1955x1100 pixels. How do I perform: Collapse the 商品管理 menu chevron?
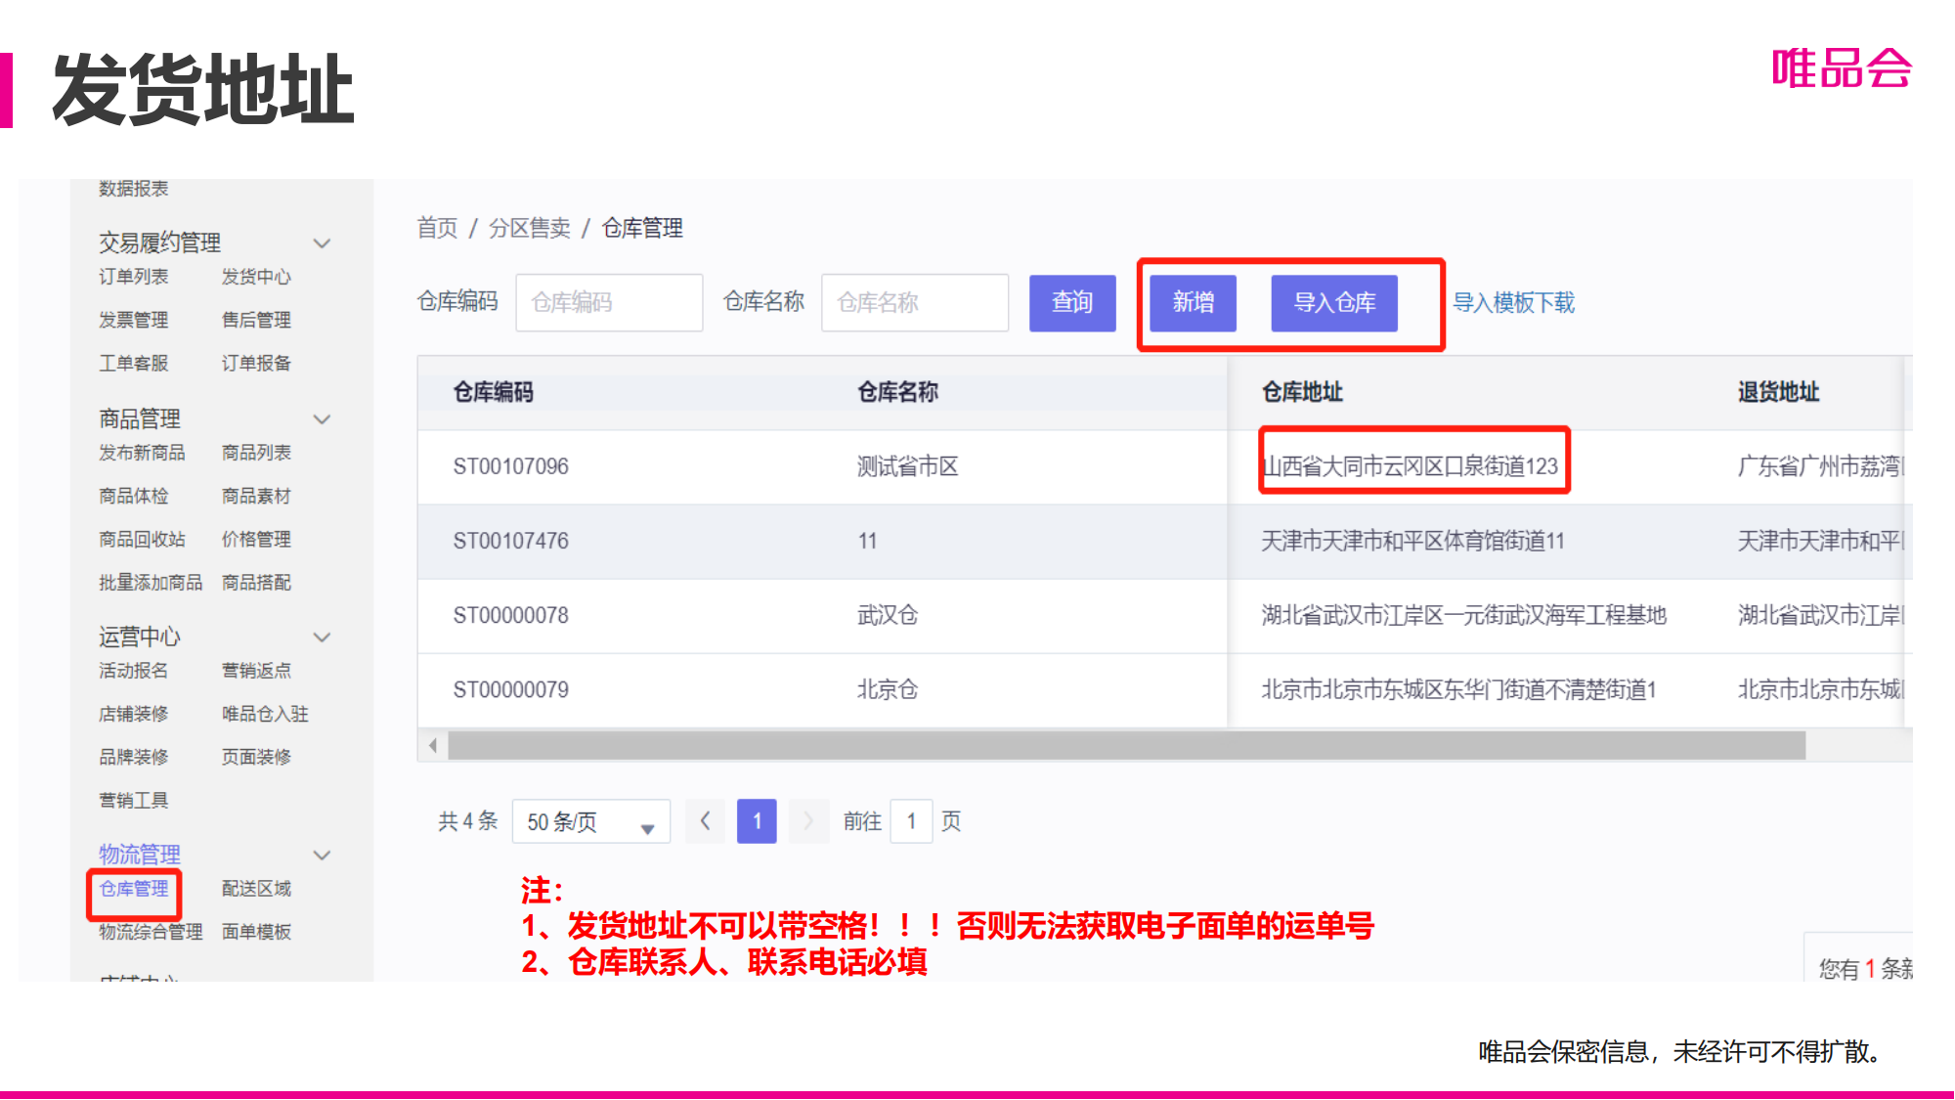point(322,419)
